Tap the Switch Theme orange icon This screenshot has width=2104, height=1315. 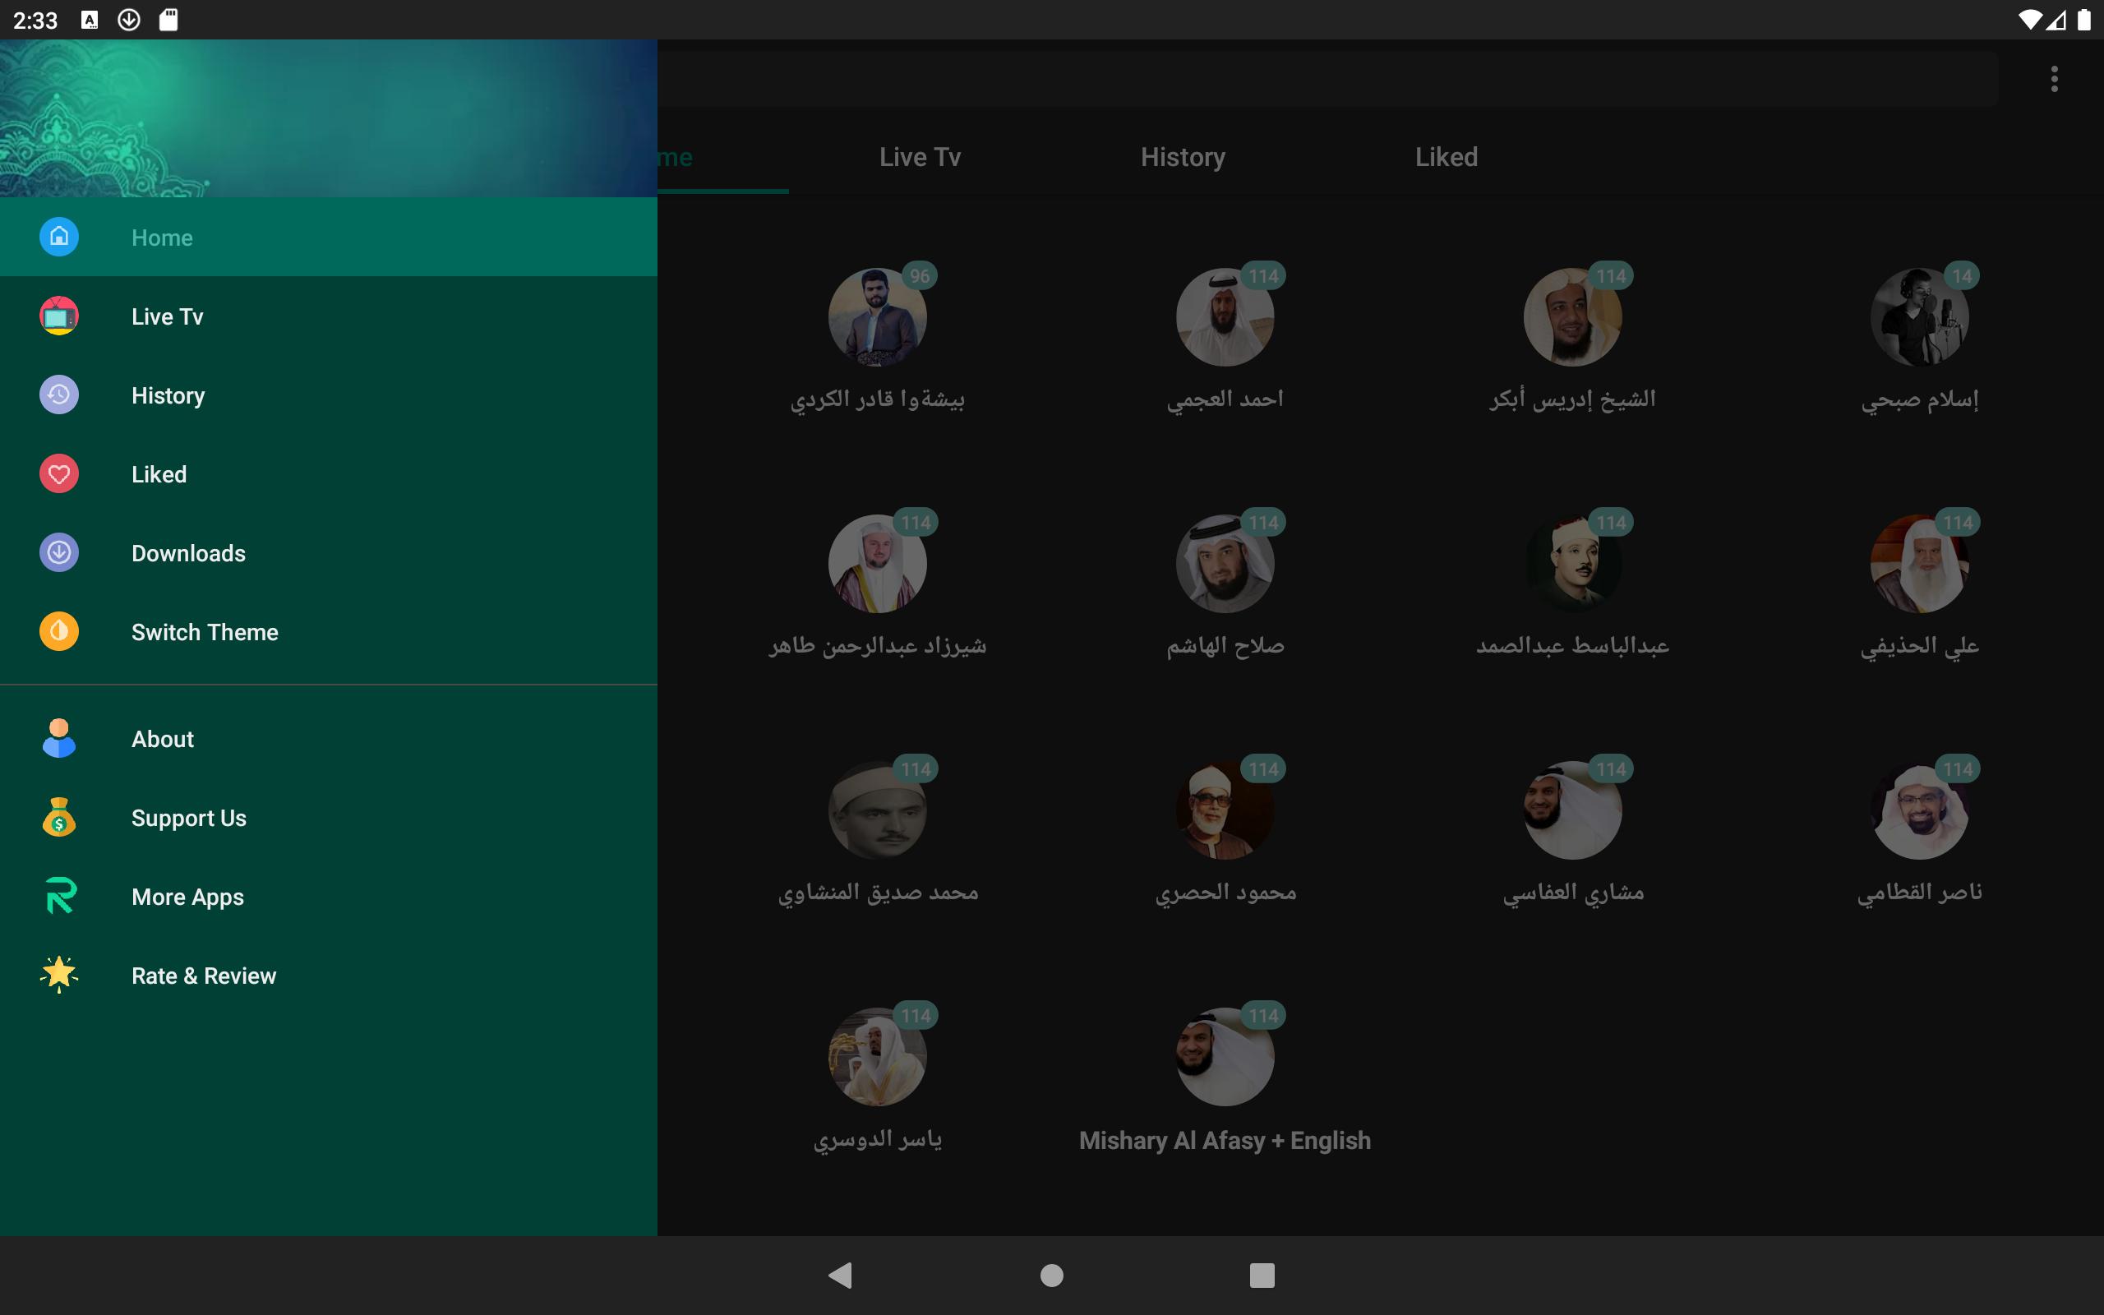pos(59,631)
